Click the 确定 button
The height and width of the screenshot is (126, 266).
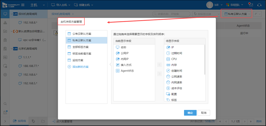pos(190,113)
